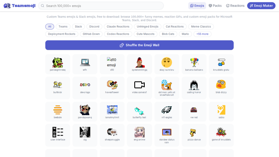Open the game of knuddels emoji
This screenshot has width=279, height=157.
click(x=221, y=135)
